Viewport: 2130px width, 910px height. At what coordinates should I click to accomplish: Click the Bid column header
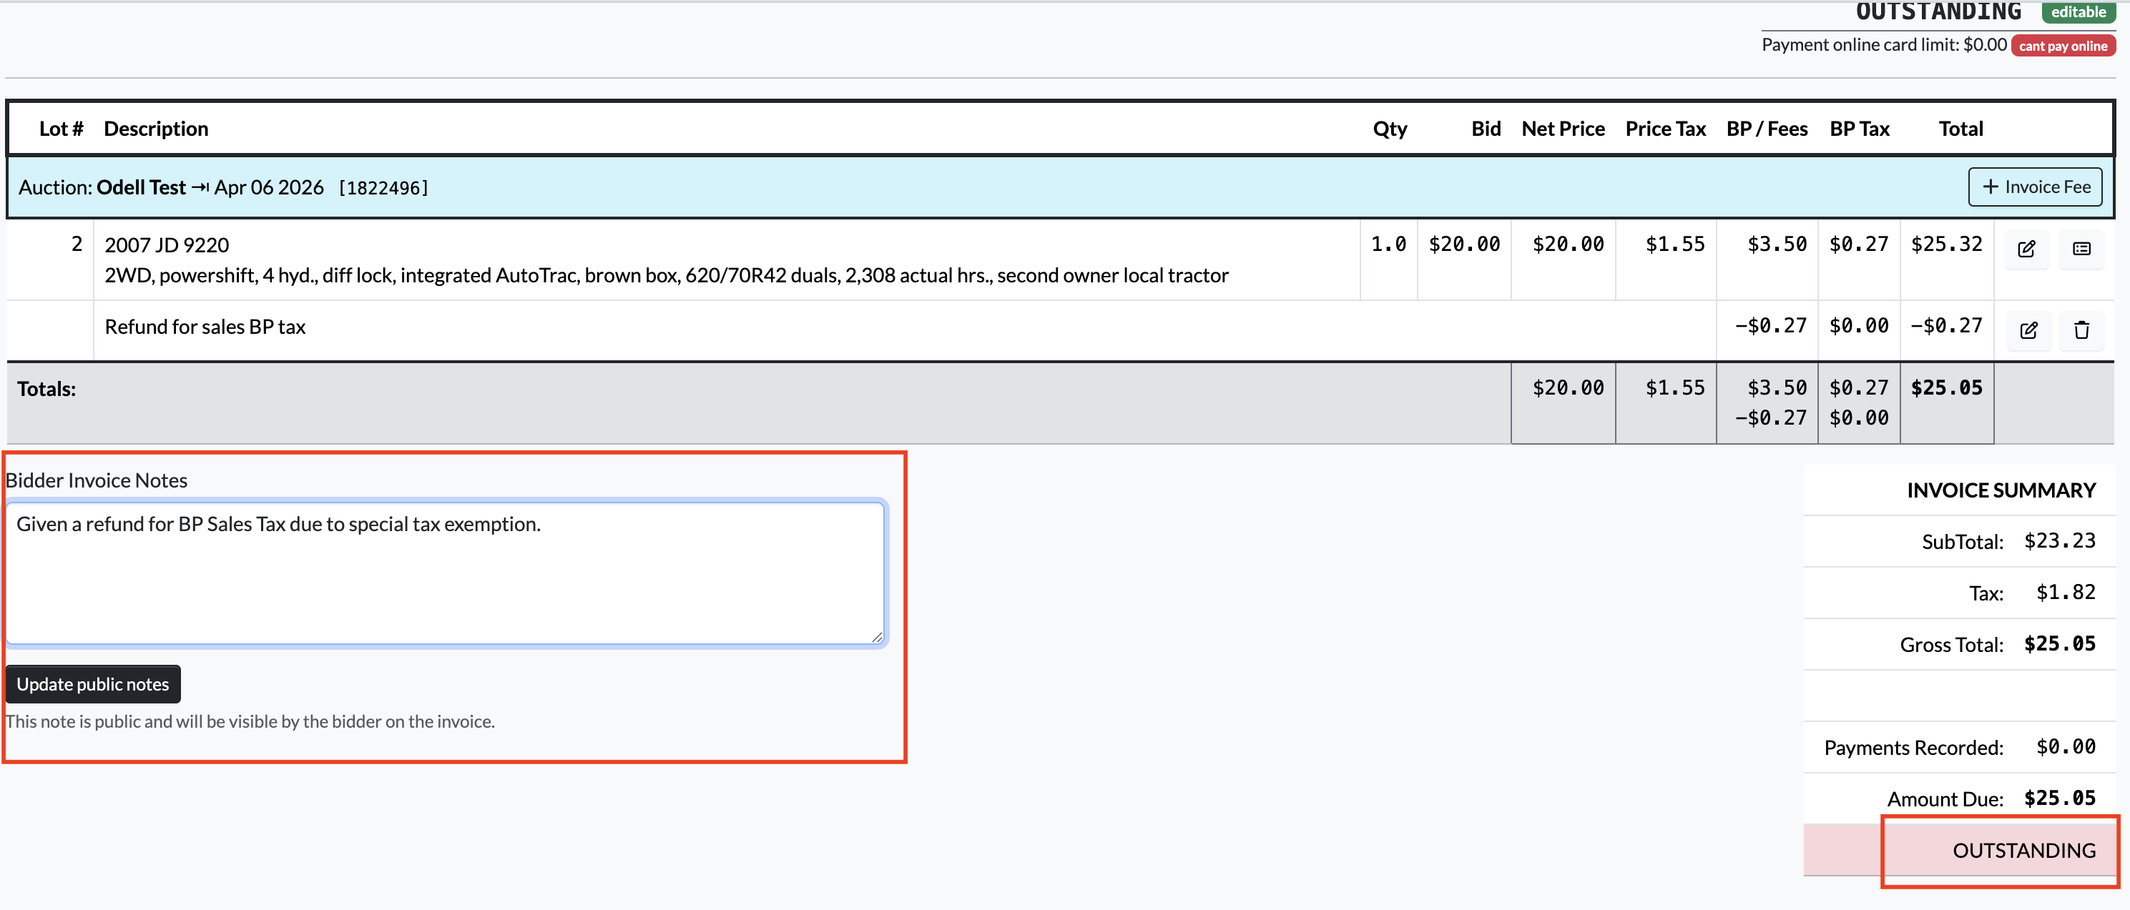click(1486, 129)
